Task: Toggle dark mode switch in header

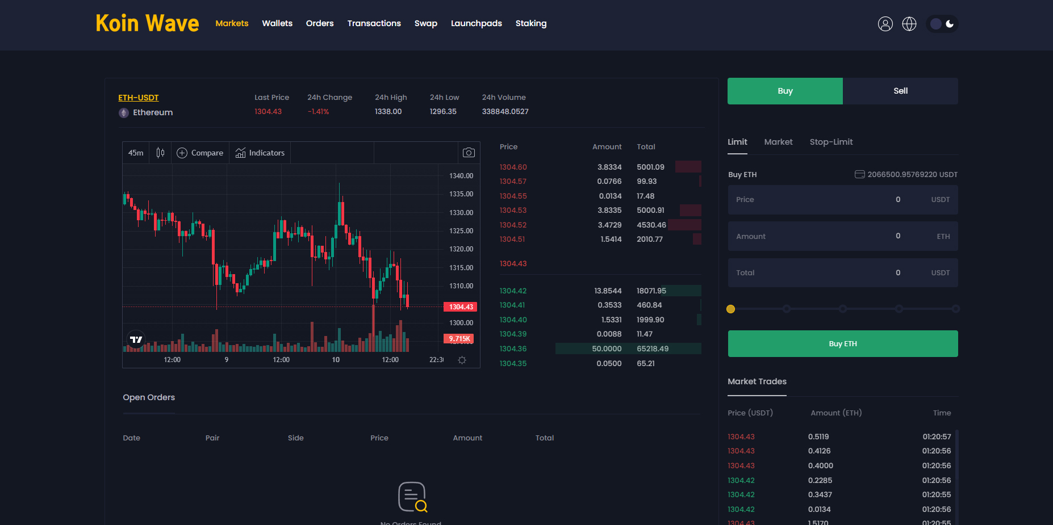Action: (x=942, y=24)
